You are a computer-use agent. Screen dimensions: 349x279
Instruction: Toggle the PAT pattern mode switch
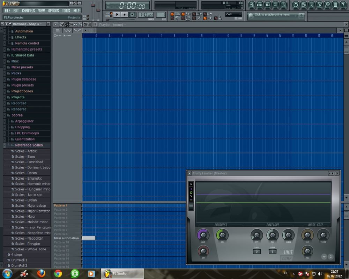point(111,13)
